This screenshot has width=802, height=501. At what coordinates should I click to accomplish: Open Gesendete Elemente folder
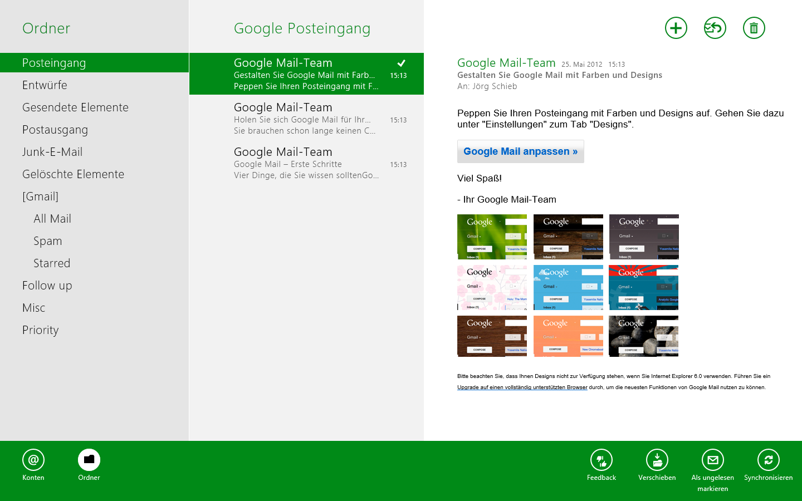[x=95, y=107]
